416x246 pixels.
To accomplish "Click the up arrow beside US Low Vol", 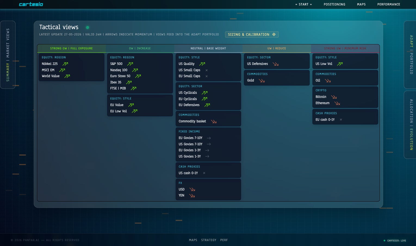I will point(340,64).
